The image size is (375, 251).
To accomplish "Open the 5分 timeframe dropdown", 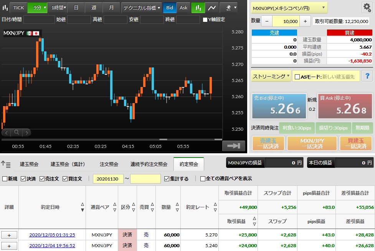I will pyautogui.click(x=37, y=8).
